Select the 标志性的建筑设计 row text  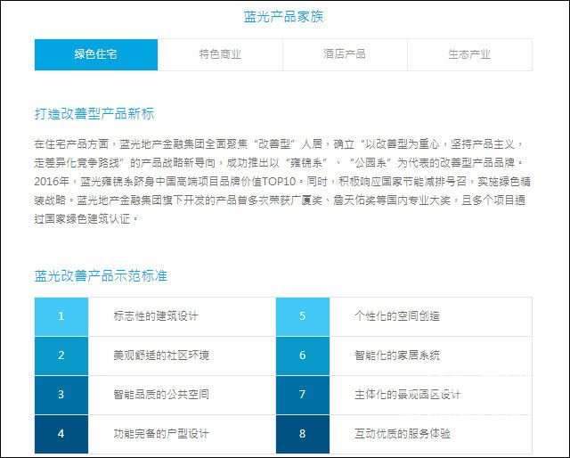point(156,315)
